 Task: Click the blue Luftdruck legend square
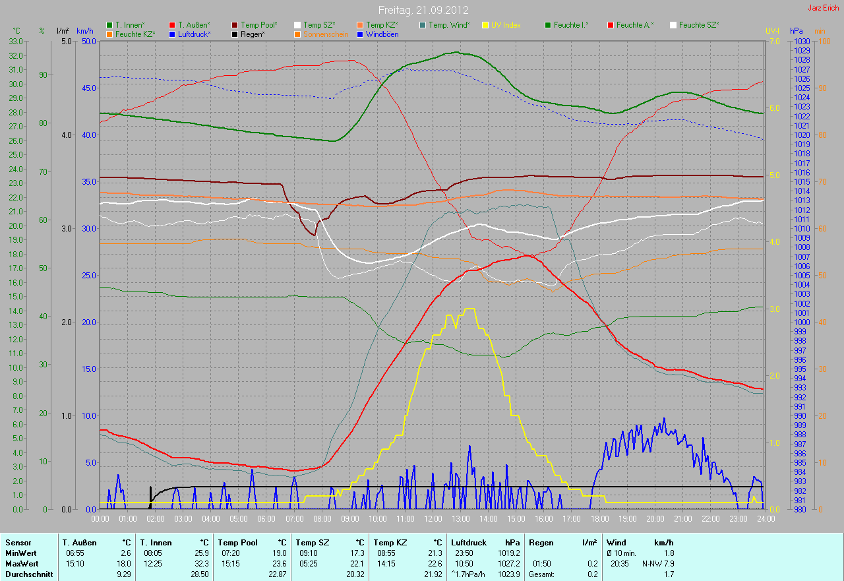coord(172,34)
